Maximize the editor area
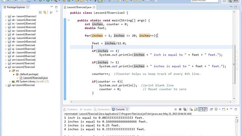 236,7
